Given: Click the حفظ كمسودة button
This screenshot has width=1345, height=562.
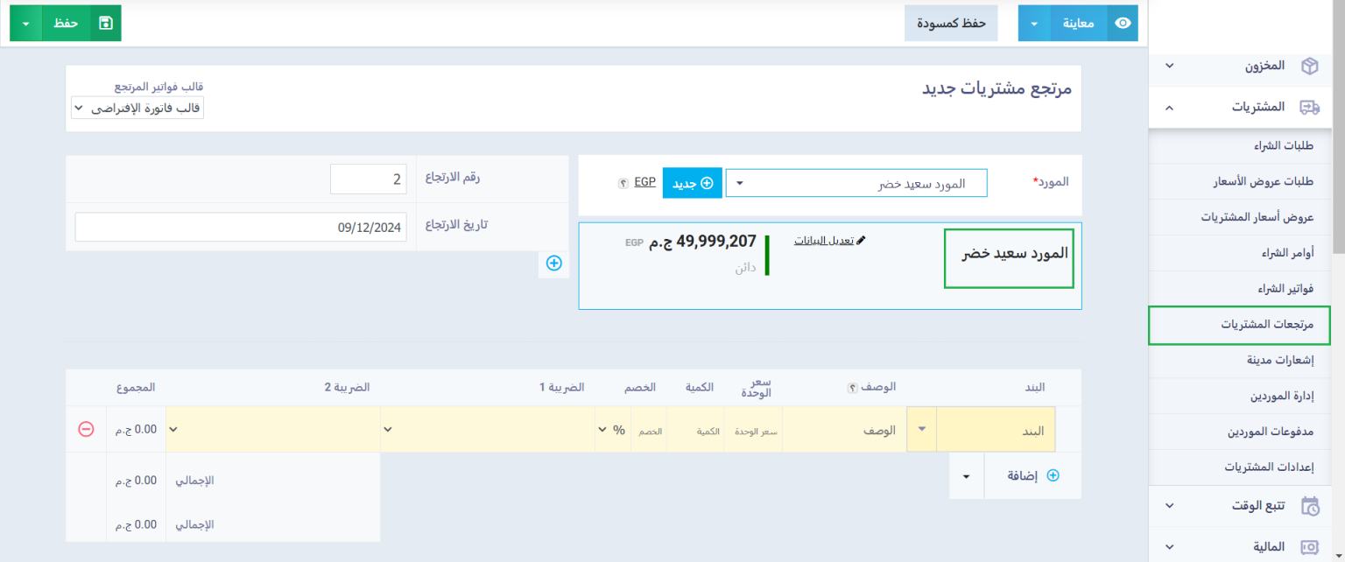Looking at the screenshot, I should [951, 24].
